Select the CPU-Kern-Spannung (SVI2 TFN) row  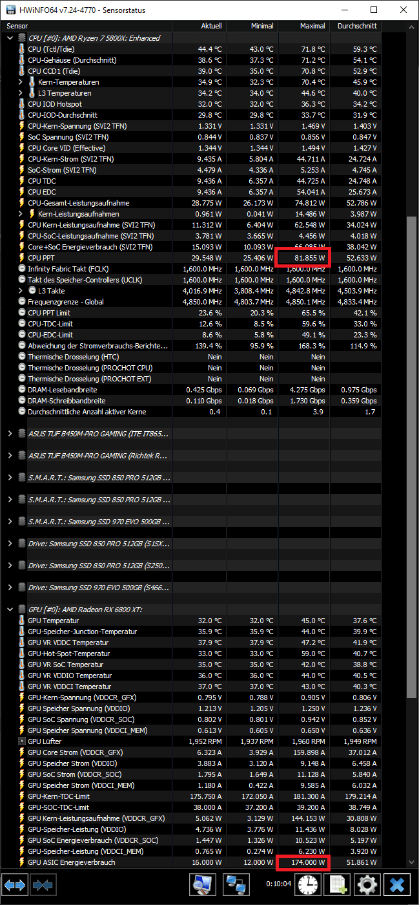click(x=192, y=126)
